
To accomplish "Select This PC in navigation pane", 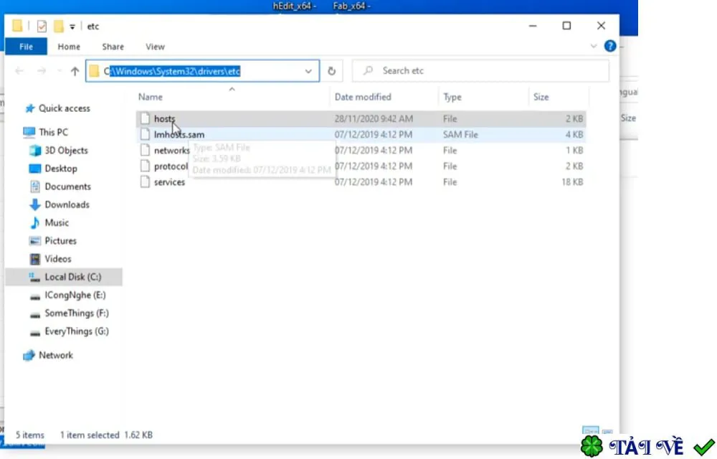I will pyautogui.click(x=53, y=132).
